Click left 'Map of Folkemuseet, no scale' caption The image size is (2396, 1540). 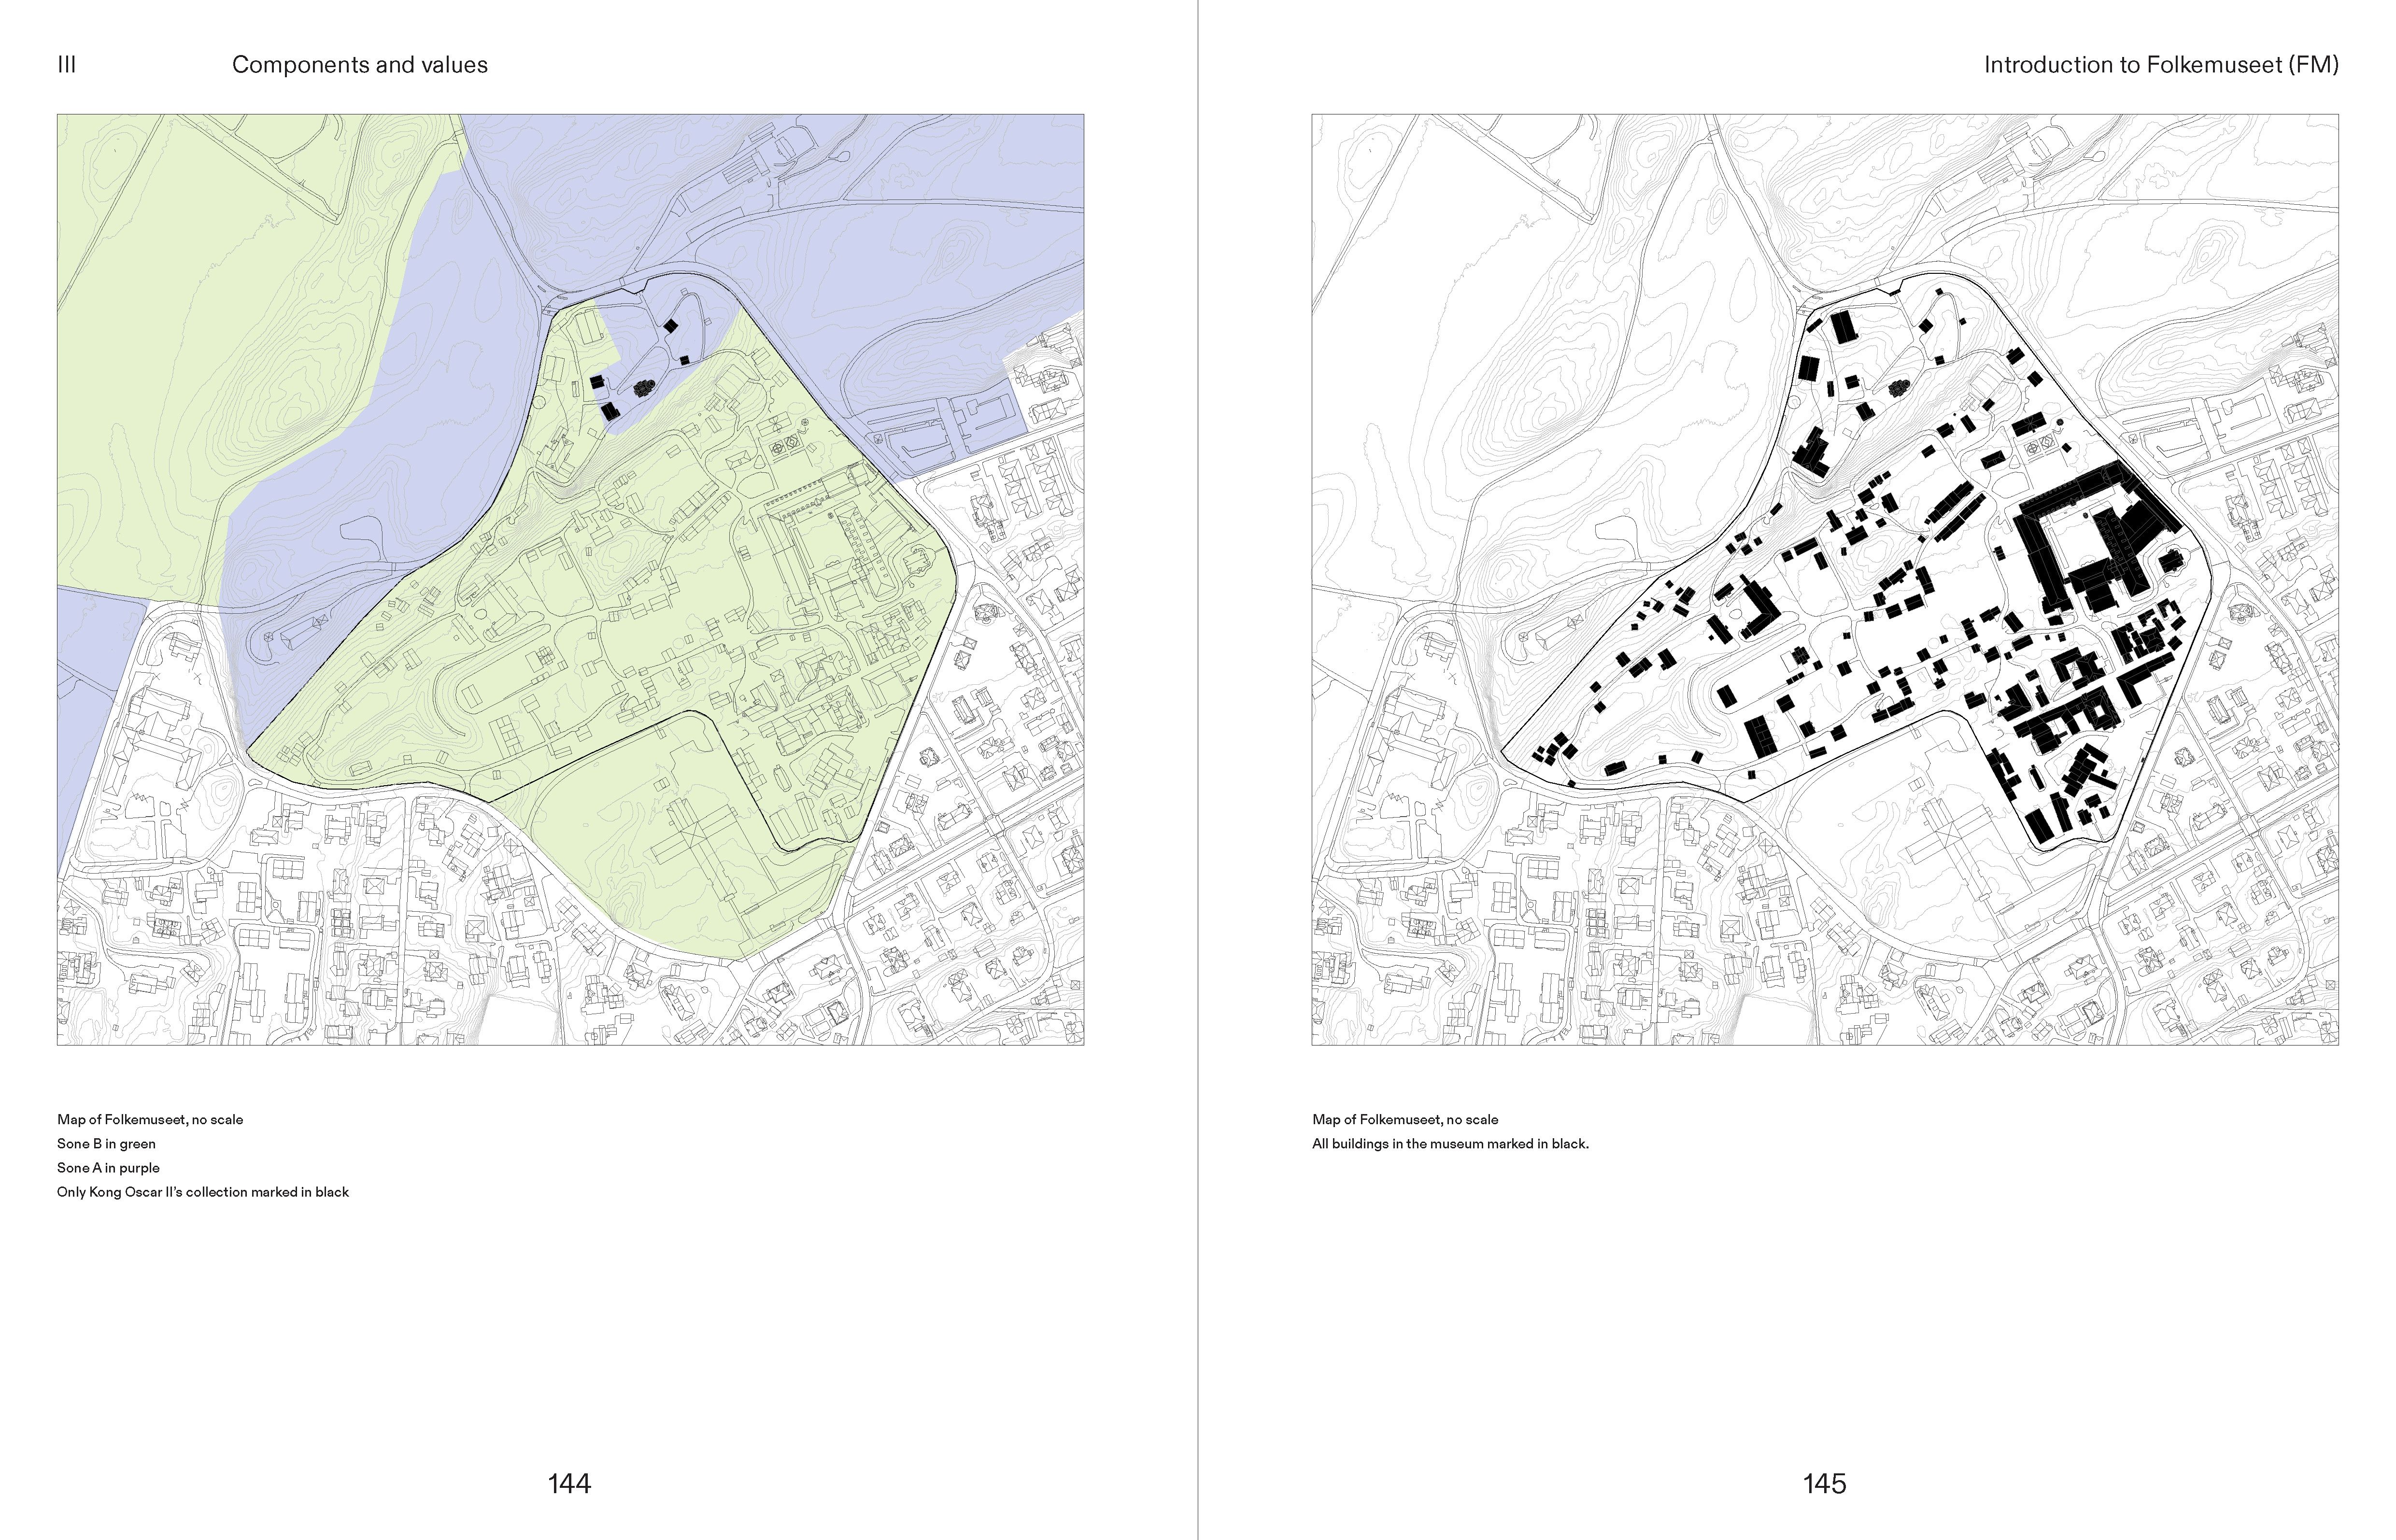[150, 1119]
